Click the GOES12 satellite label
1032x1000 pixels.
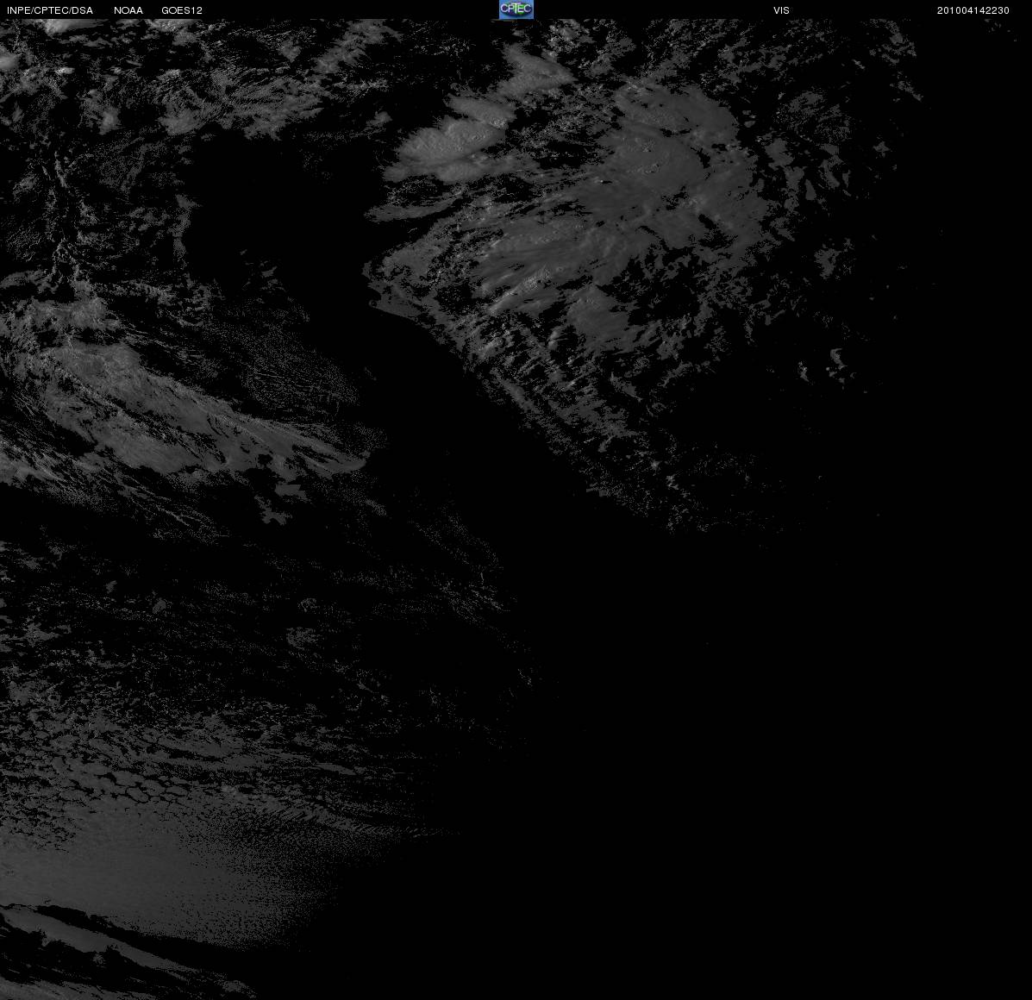182,10
